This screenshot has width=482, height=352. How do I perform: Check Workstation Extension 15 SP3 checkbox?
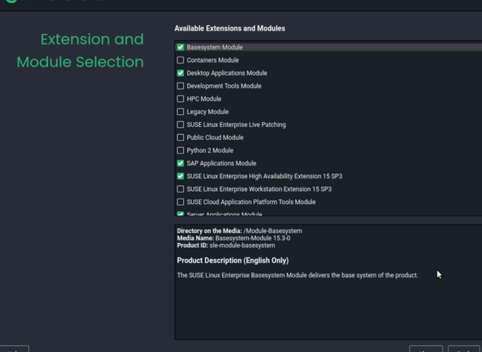[180, 189]
